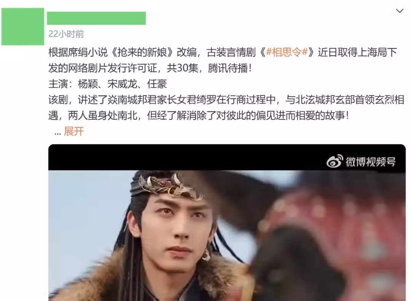
Task: Click the 微博视频号 watermark text
Action: coord(370,162)
